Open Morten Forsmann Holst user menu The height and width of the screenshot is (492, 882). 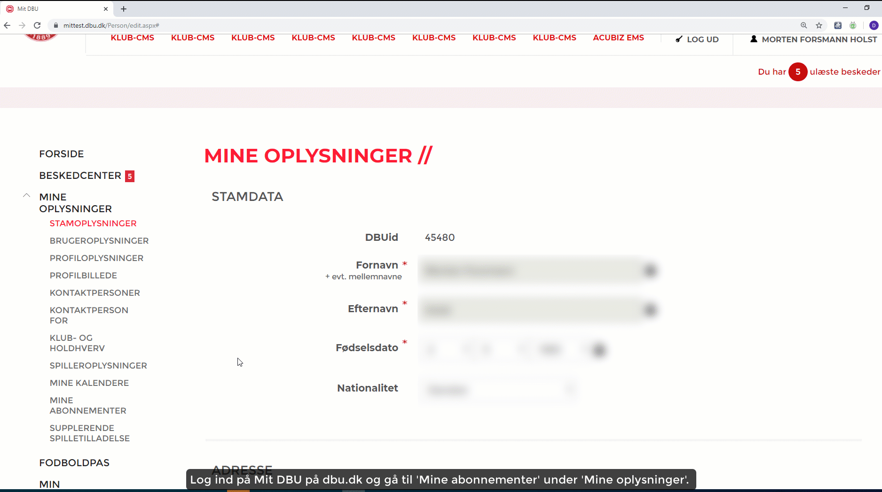pos(813,39)
